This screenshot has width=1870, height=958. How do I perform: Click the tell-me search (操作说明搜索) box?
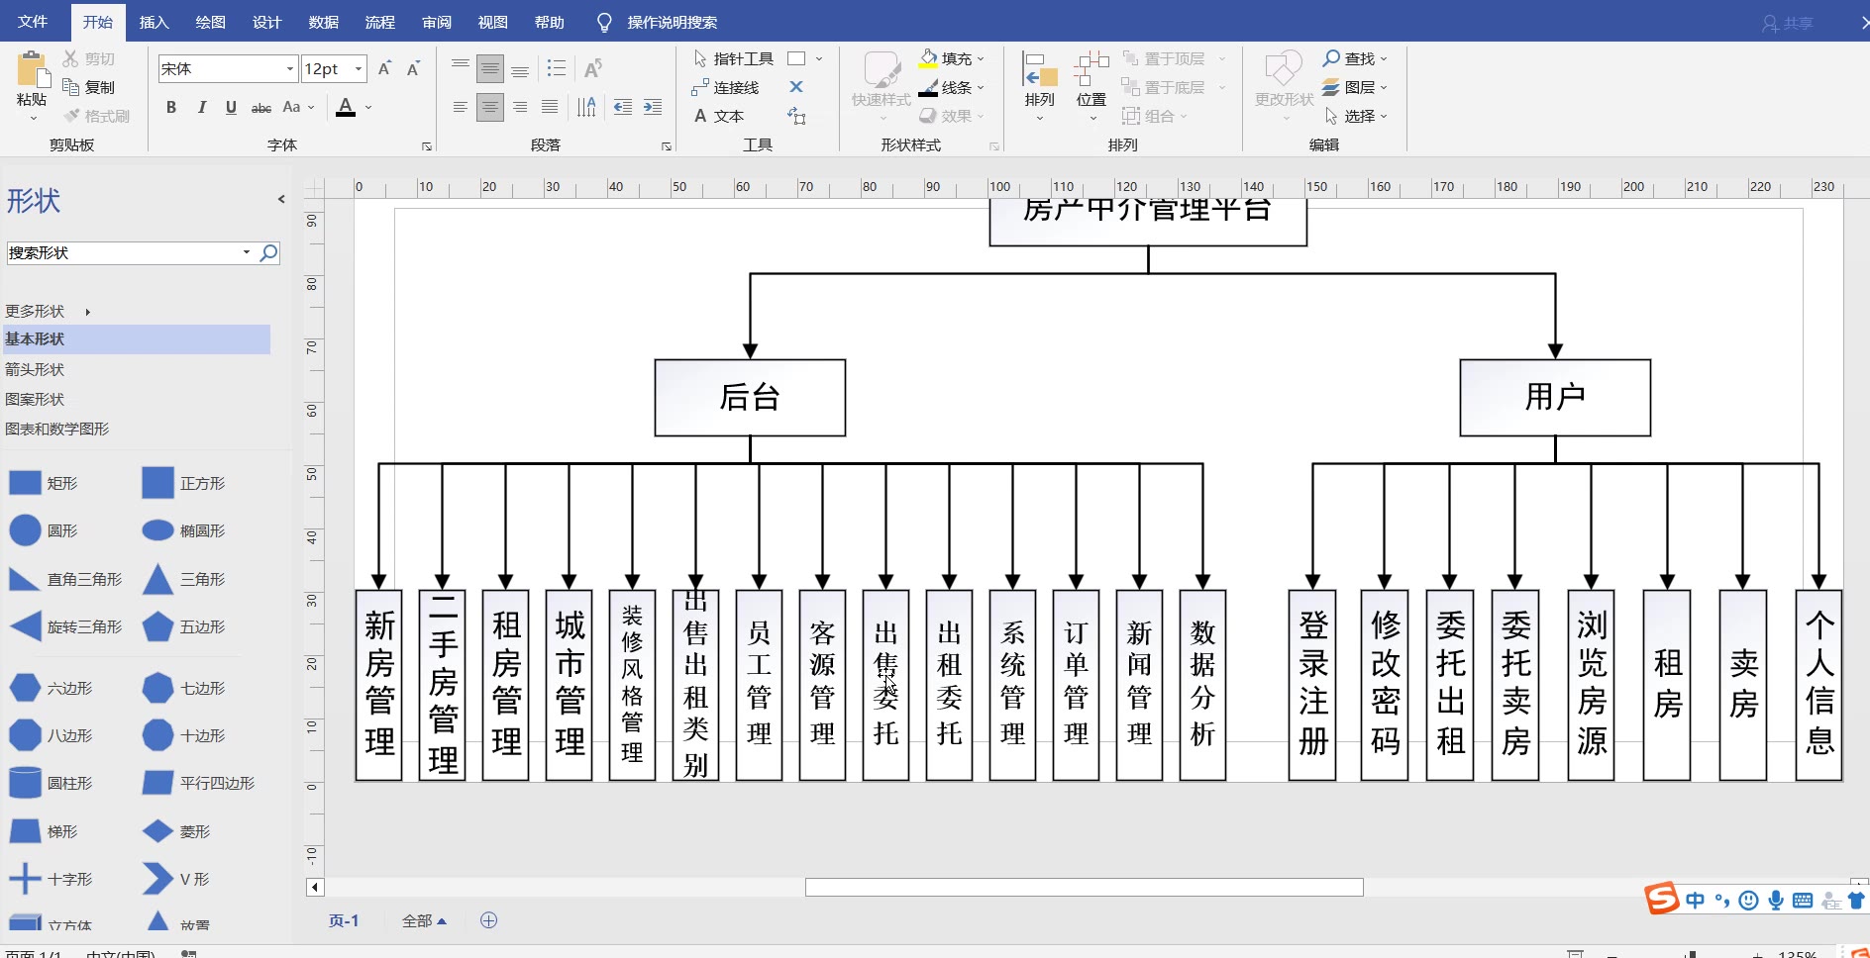tap(672, 22)
